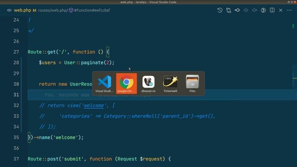
Task: Click 'paginate' on line 28
Action: 92,63
